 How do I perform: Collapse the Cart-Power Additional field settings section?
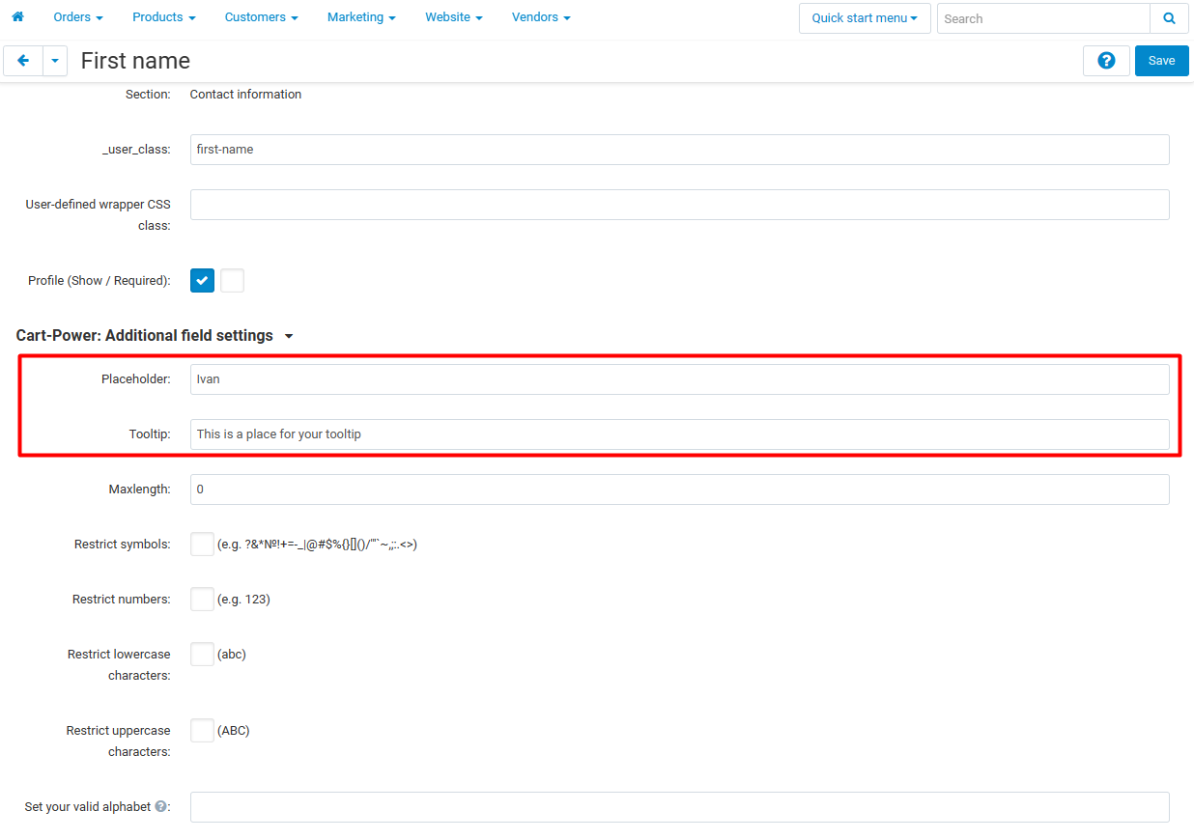(x=289, y=335)
